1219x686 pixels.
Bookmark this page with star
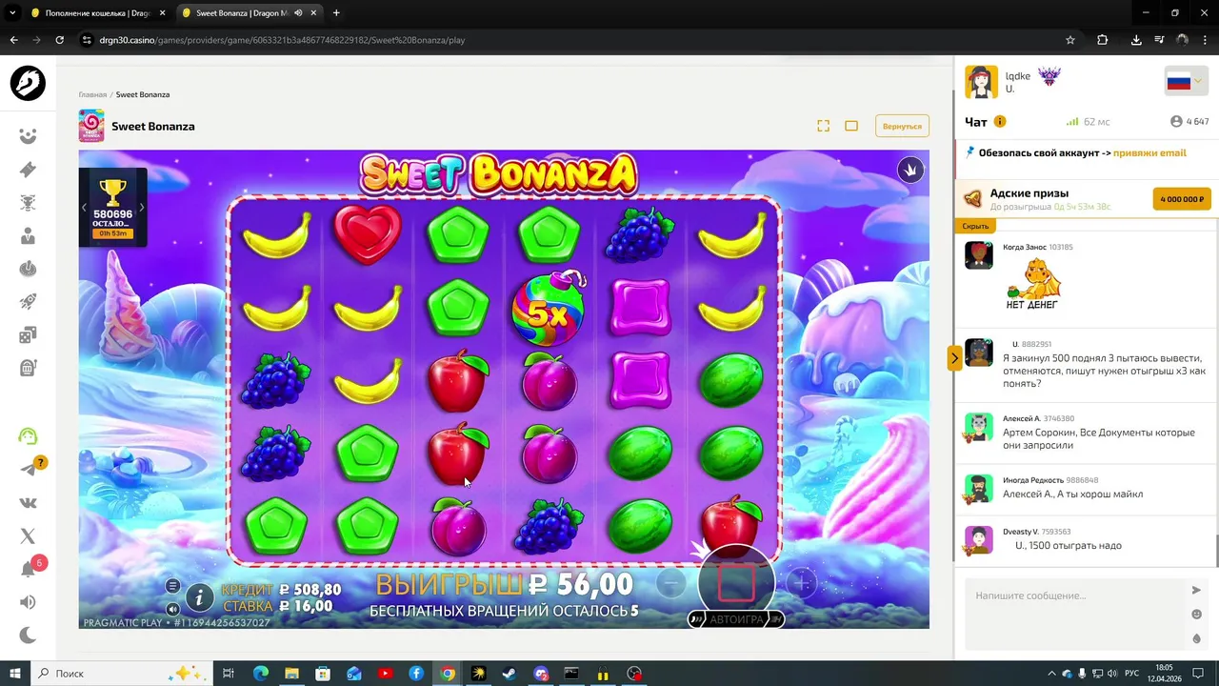1070,40
